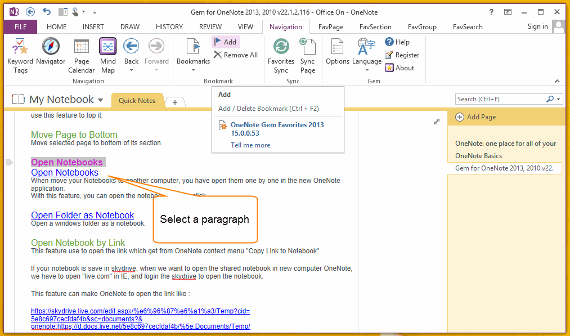Collapse the ribbon
The image size is (570, 336).
click(557, 81)
